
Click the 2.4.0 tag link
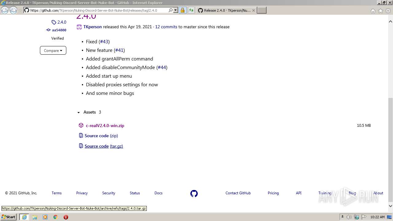(x=59, y=22)
